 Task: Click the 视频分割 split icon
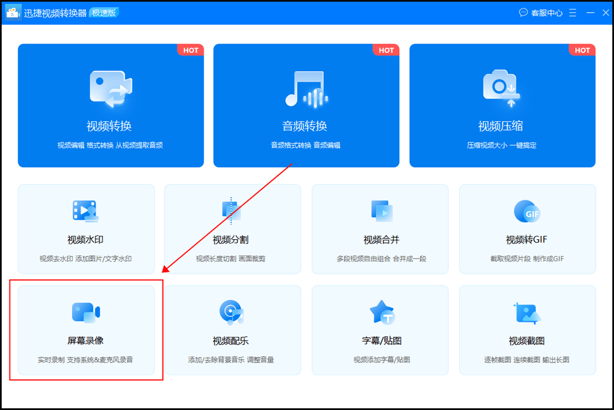click(232, 211)
